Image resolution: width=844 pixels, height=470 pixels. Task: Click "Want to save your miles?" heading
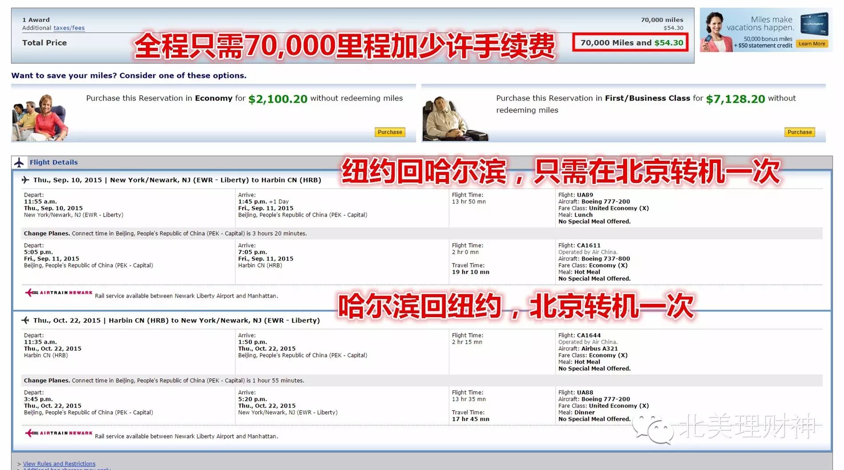129,76
